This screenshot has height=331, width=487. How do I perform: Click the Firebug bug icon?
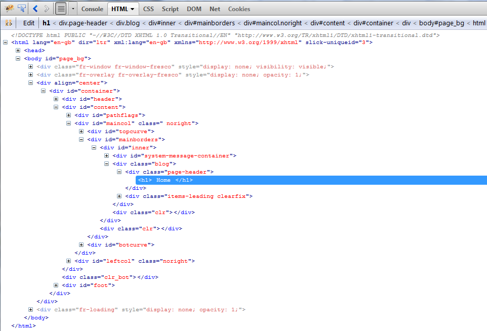9,9
